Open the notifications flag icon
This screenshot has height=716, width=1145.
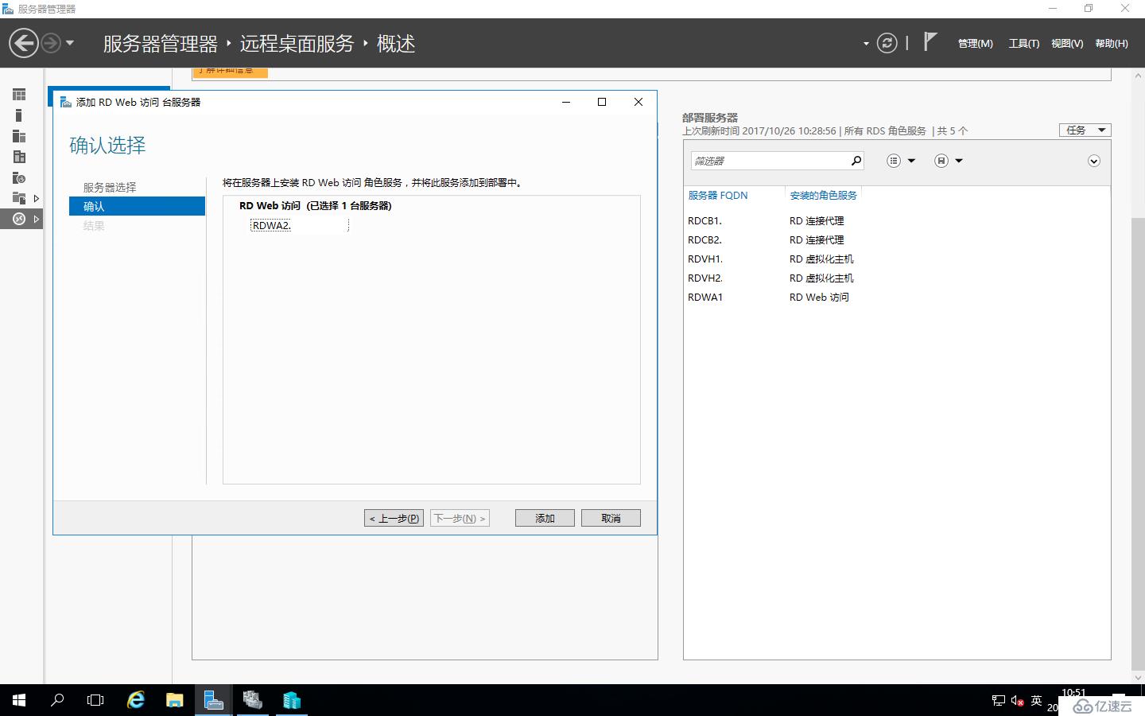click(x=930, y=41)
